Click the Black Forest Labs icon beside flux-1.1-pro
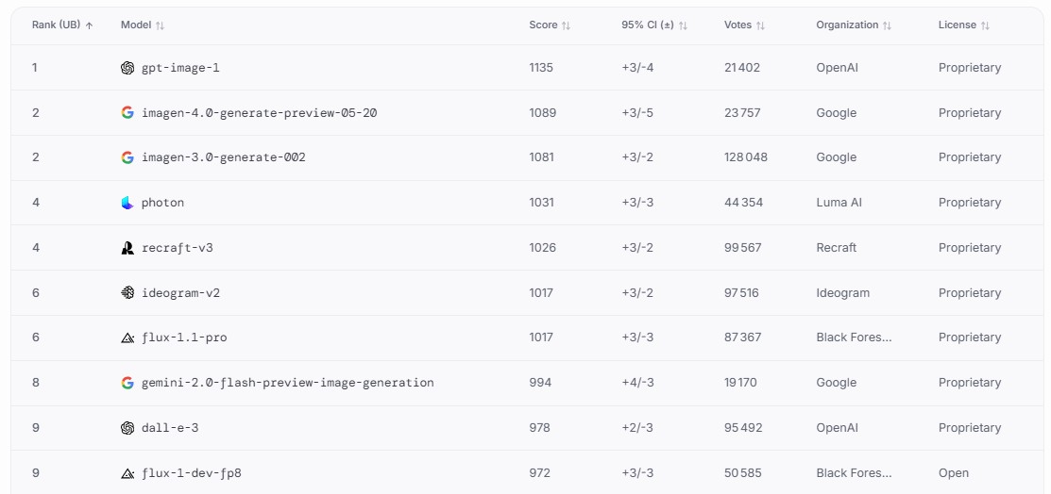This screenshot has height=494, width=1051. 127,338
